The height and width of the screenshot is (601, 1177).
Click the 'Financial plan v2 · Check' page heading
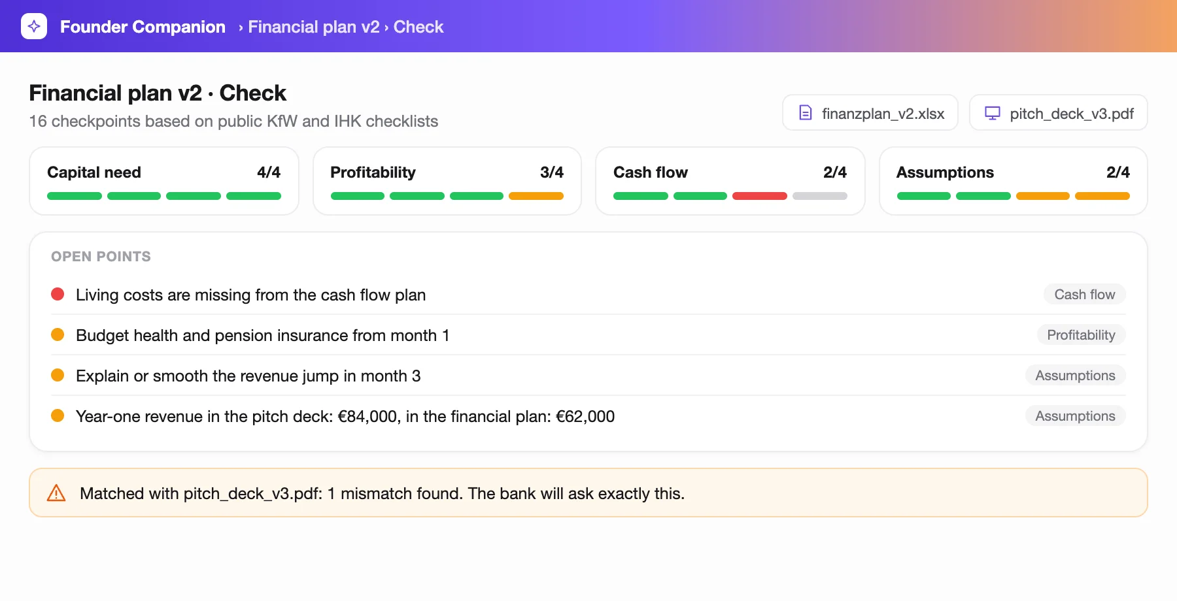coord(158,93)
